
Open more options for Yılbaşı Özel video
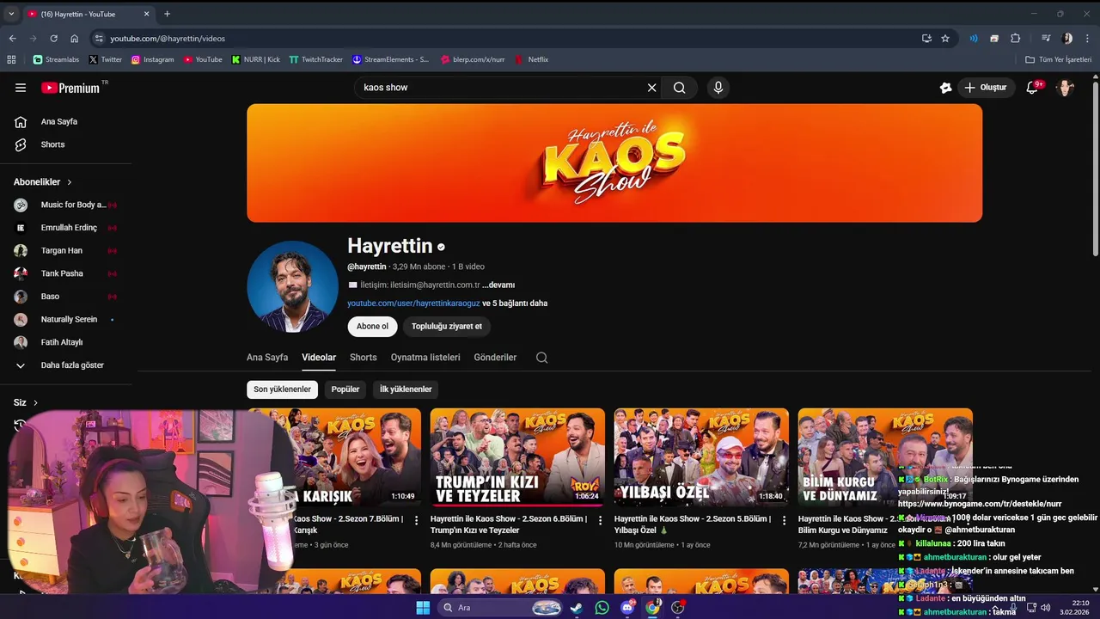tap(784, 520)
